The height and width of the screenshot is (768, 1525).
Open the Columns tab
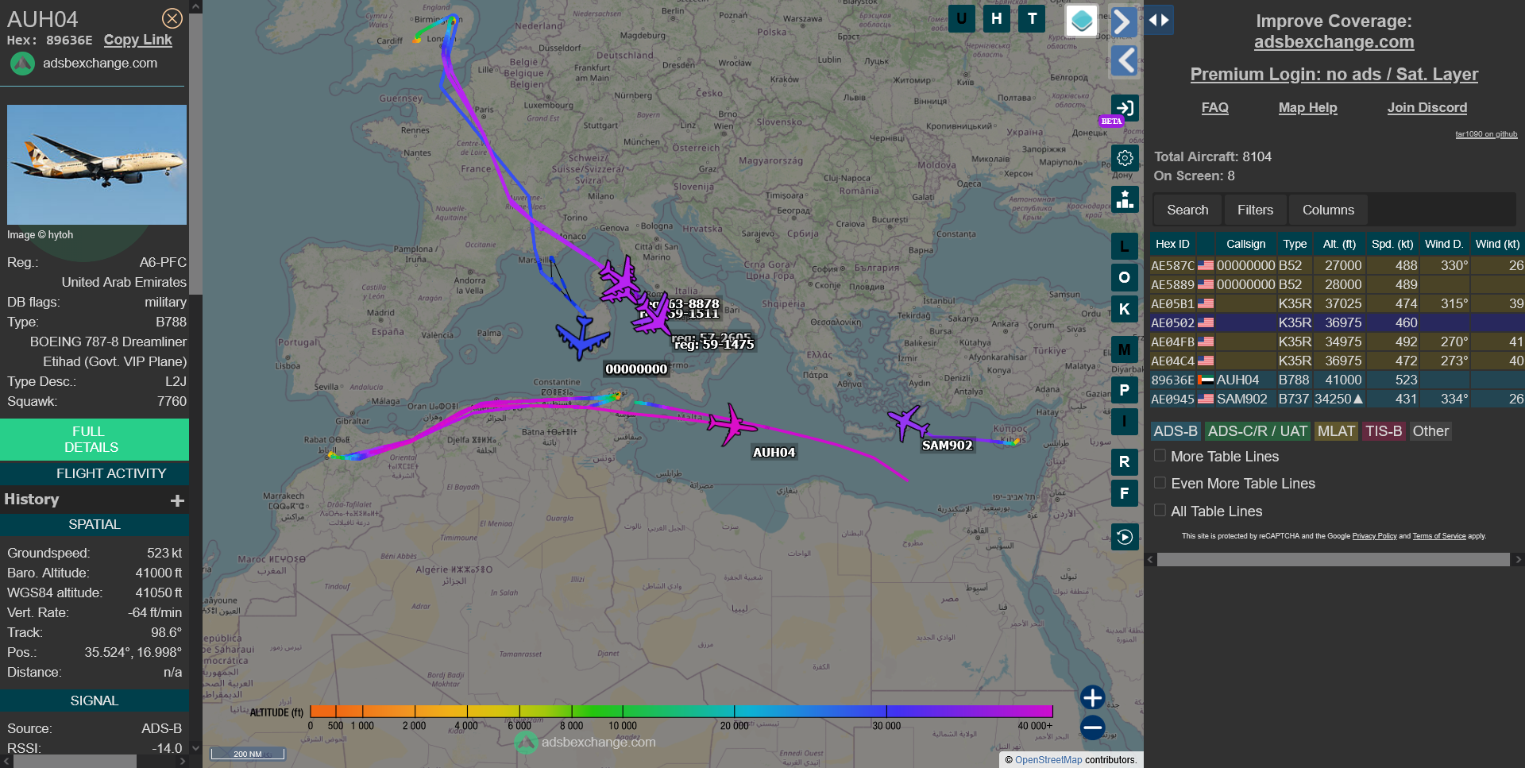pyautogui.click(x=1328, y=210)
